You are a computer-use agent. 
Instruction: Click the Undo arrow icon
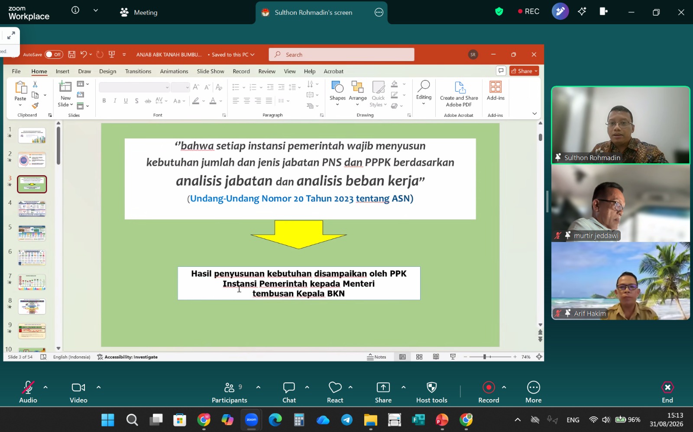(x=84, y=54)
